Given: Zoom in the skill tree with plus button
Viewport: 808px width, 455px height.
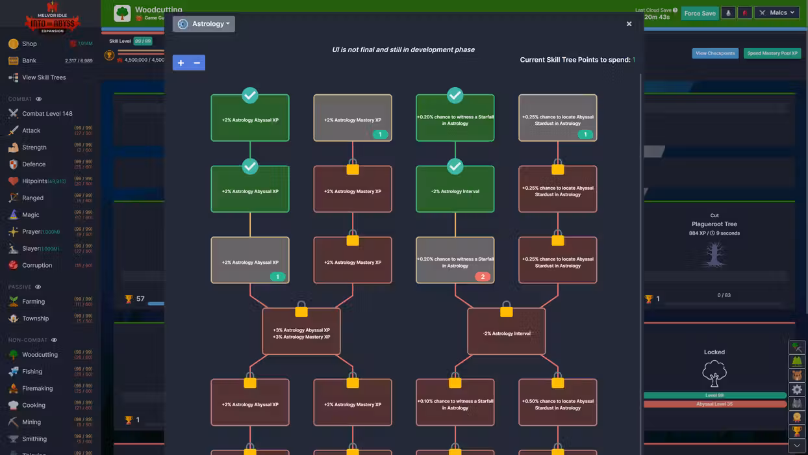Looking at the screenshot, I should (181, 62).
